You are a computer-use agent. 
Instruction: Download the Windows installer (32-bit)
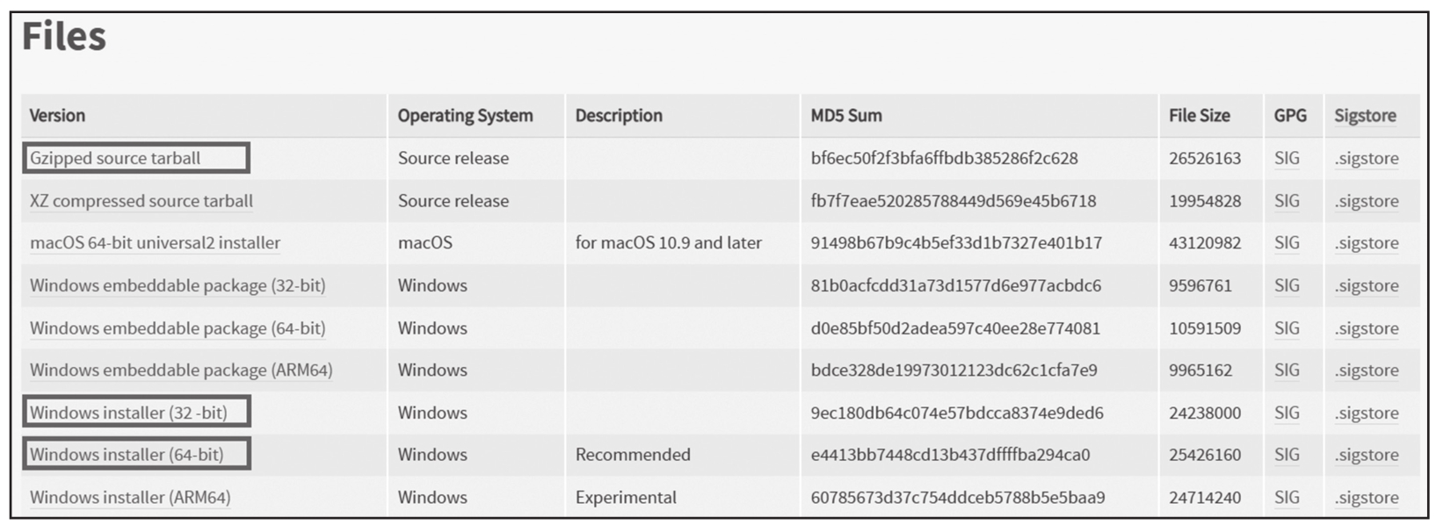(x=128, y=413)
